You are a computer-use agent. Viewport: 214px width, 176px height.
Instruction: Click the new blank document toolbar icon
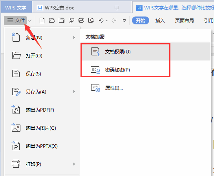tap(42, 20)
